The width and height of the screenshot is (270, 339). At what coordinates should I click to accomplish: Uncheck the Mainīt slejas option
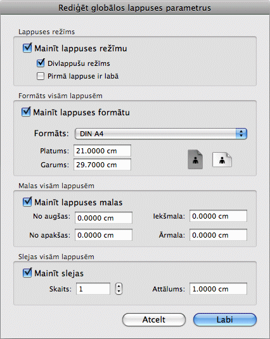27,273
